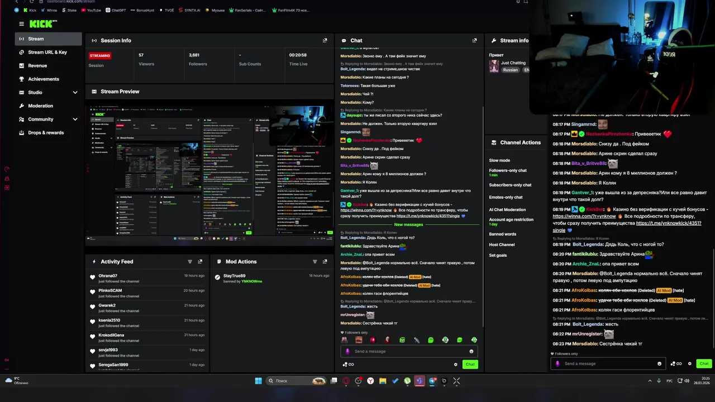The width and height of the screenshot is (715, 402).
Task: Open Set goals channel action
Action: pos(498,255)
